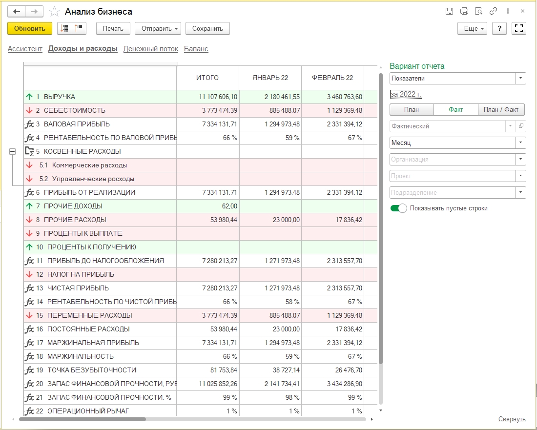Select the План / Факт mode button
Screen dimensions: 537x430
(501, 109)
